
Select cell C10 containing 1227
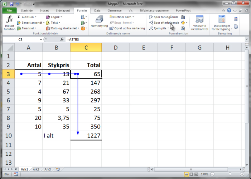pos(86,135)
